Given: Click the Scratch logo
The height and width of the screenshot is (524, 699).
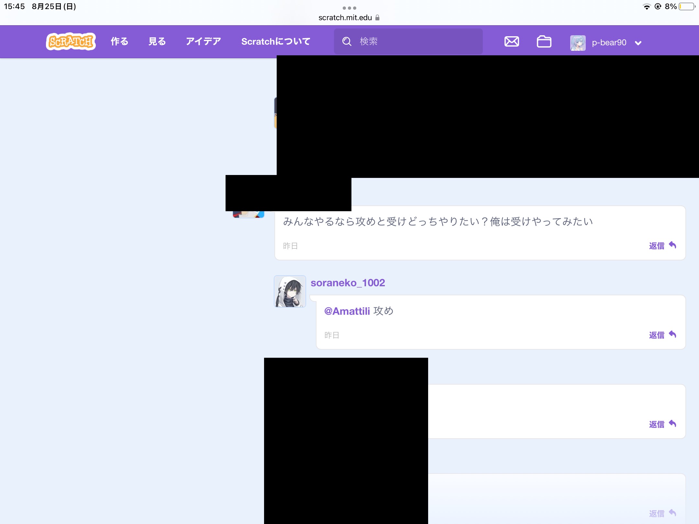Looking at the screenshot, I should point(71,41).
